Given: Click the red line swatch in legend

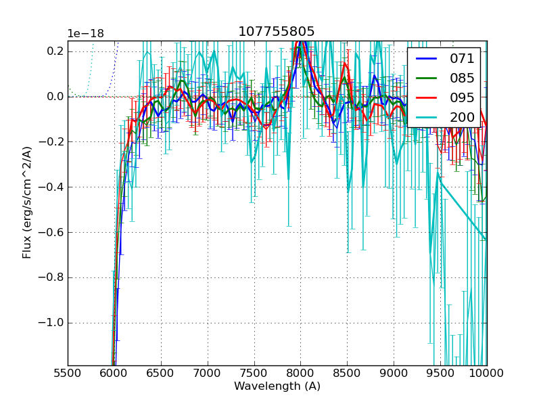Looking at the screenshot, I should click(426, 98).
